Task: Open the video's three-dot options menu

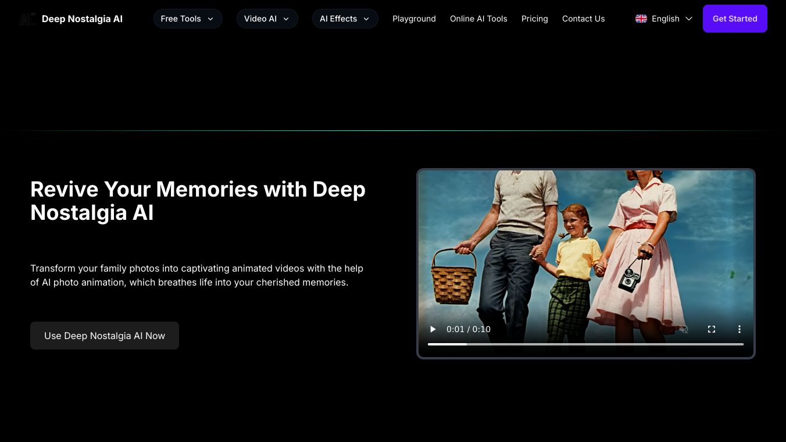Action: point(739,329)
